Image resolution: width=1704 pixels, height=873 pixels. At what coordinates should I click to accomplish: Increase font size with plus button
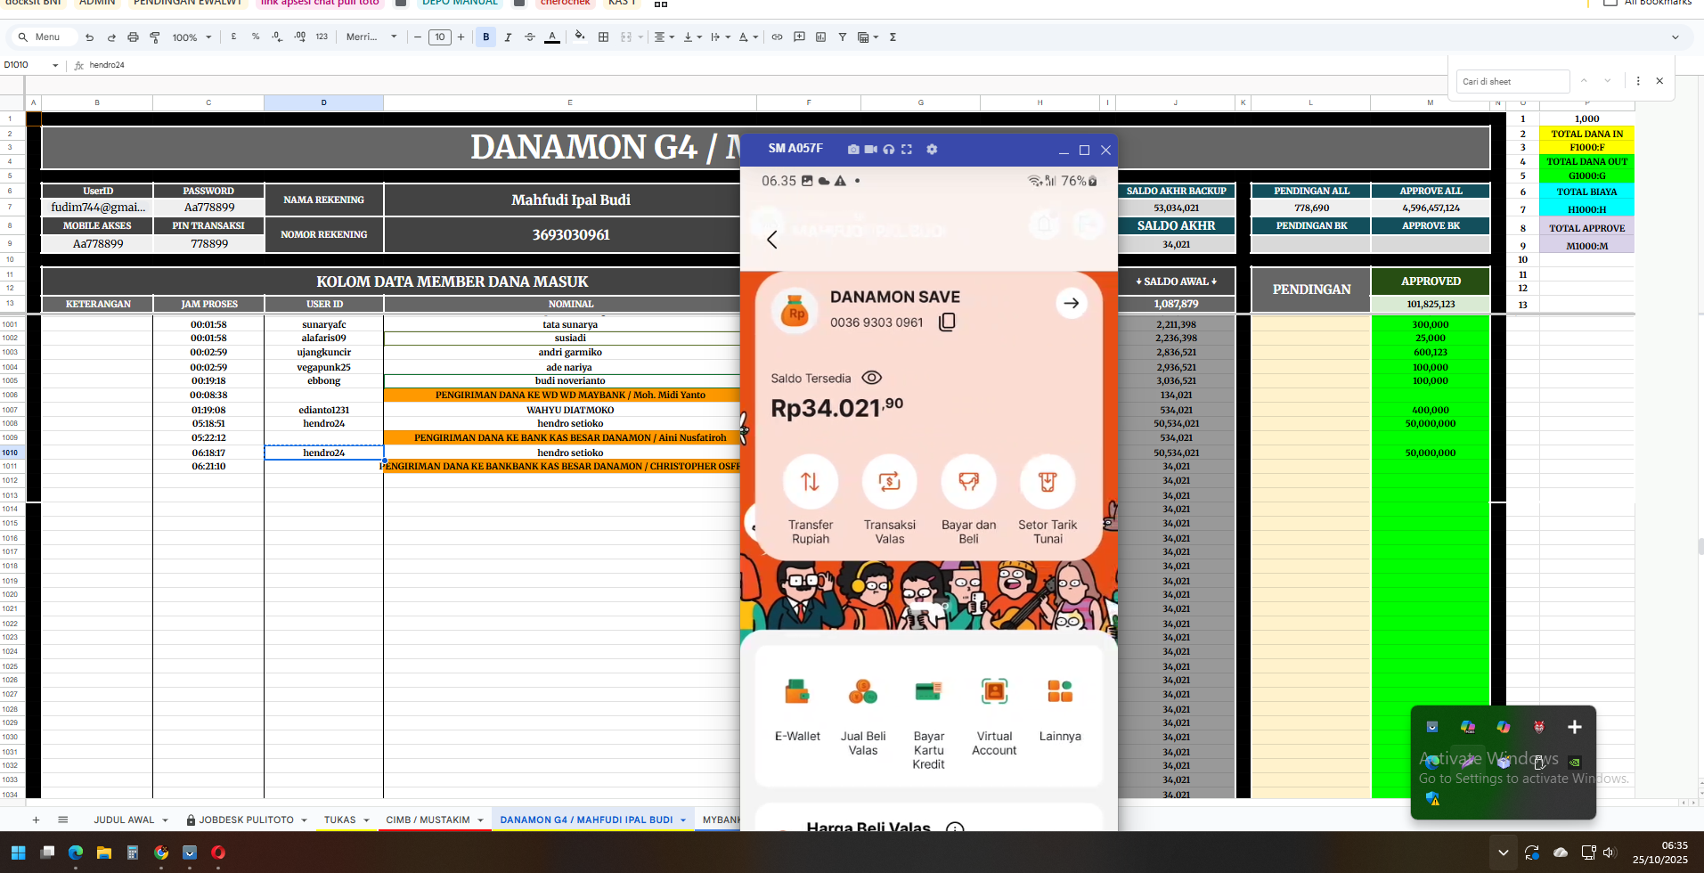pyautogui.click(x=461, y=37)
